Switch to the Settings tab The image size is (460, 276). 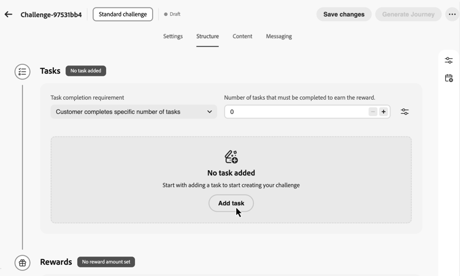(x=173, y=36)
